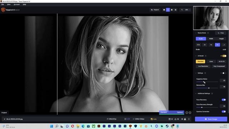Image resolution: width=229 pixels, height=129 pixels.
Task: Click the suppress noise icon in the file row
Action: [170, 119]
